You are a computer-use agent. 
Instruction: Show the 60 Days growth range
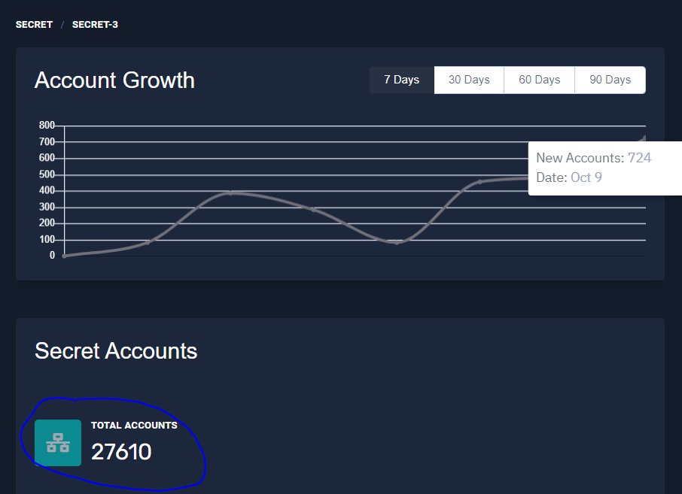pyautogui.click(x=539, y=80)
